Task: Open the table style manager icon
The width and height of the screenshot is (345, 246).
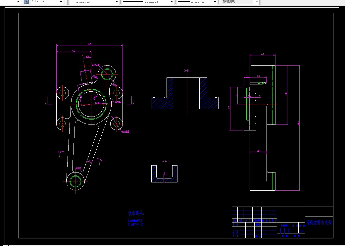Action: tap(26, 2)
